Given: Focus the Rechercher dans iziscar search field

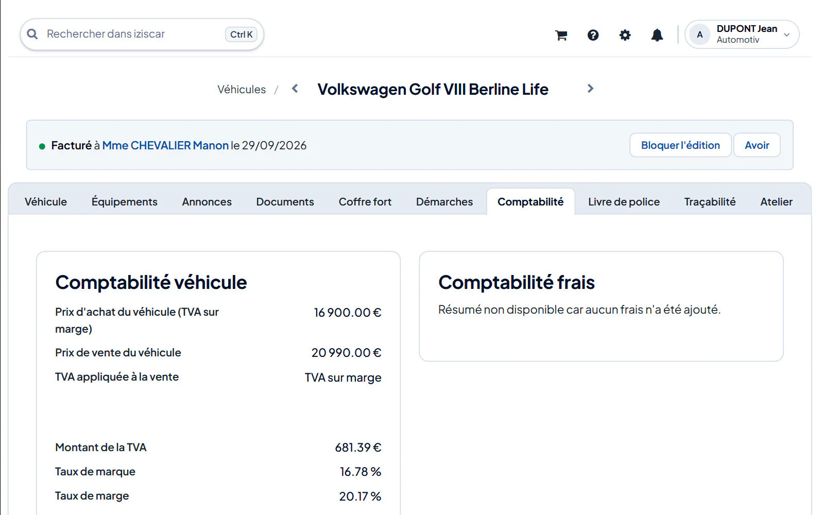Looking at the screenshot, I should (142, 35).
